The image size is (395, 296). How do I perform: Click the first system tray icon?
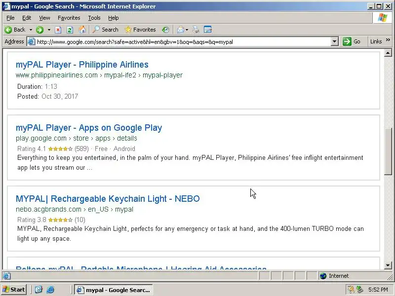click(351, 290)
